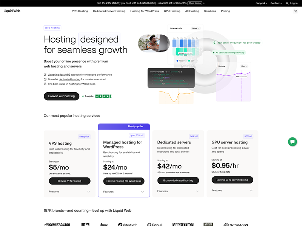Click the BrightEdge brand logo
Viewport: 302px width, 226px height.
[x=183, y=224]
